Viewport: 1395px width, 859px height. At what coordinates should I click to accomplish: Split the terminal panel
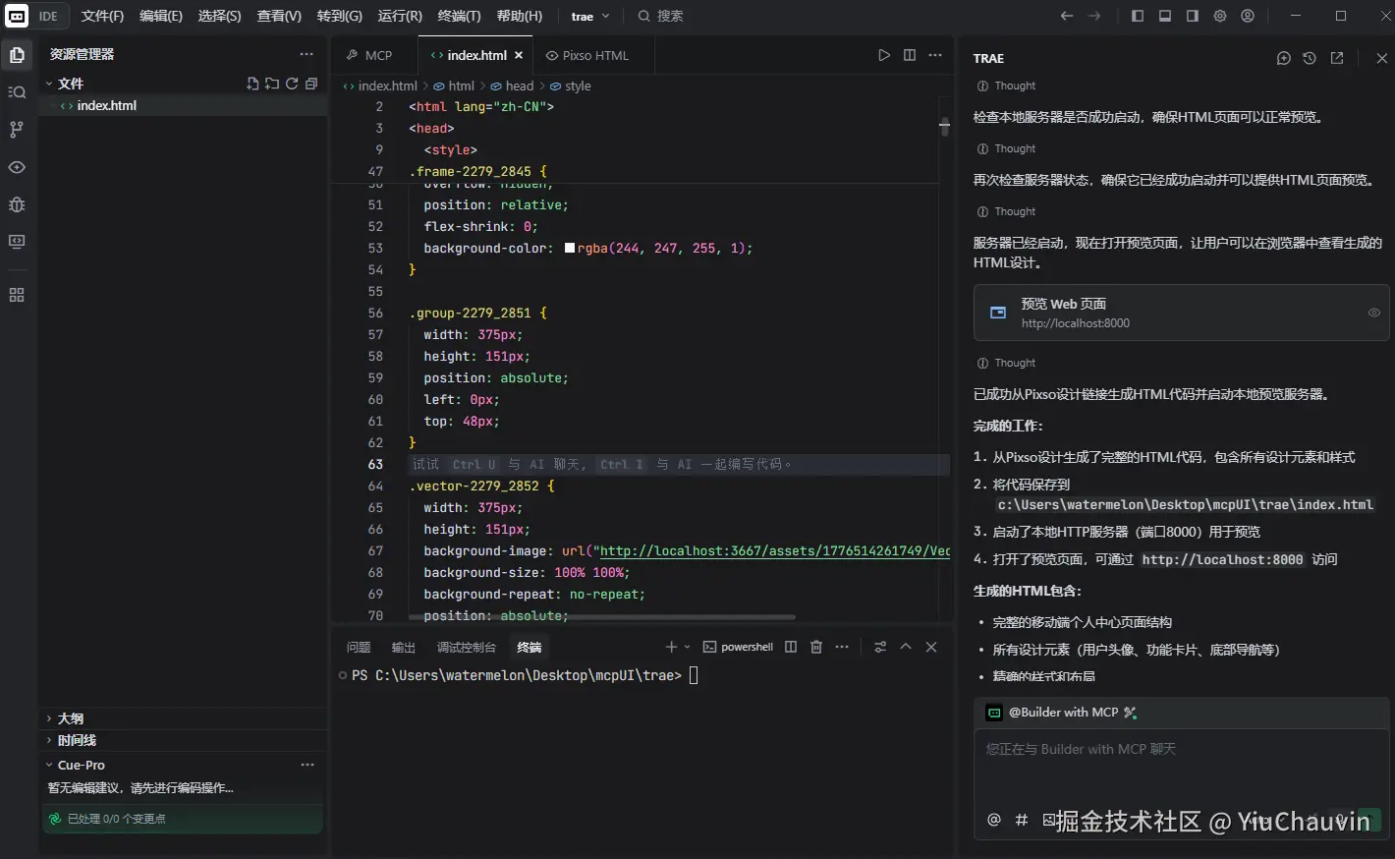pos(791,647)
